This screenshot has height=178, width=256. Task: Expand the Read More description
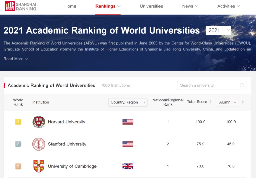tap(16, 59)
